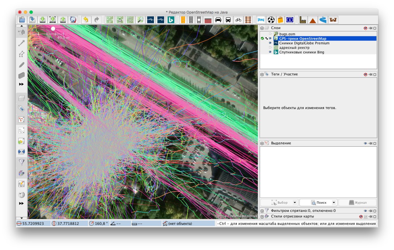Screen dimensions: 394x250
Task: Close the Слои panel with its X button
Action: coord(375,28)
